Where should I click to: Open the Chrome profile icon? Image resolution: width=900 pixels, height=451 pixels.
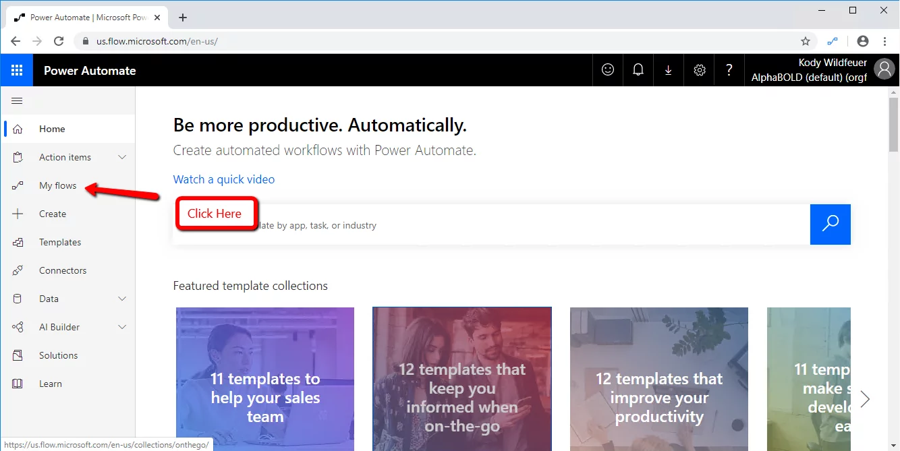click(x=862, y=41)
